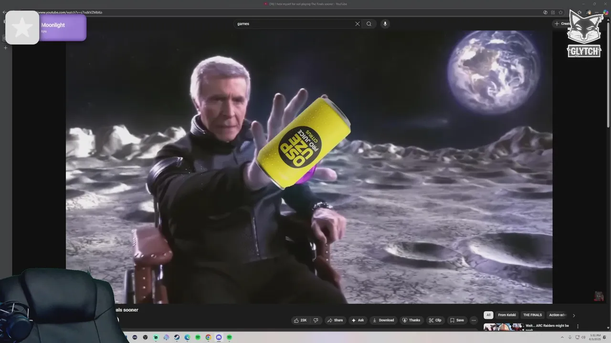Submit search with magnifier icon
The width and height of the screenshot is (611, 343).
click(x=369, y=24)
